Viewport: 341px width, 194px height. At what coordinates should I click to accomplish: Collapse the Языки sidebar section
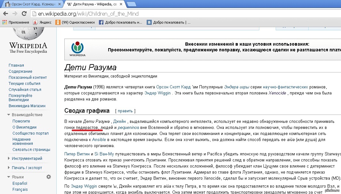(9, 177)
